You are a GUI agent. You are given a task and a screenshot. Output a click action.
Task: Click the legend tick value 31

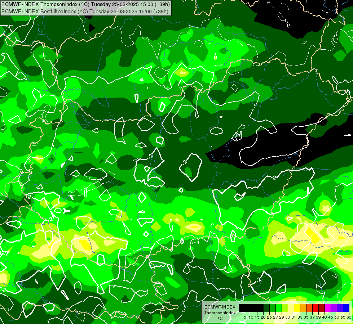pos(294,317)
